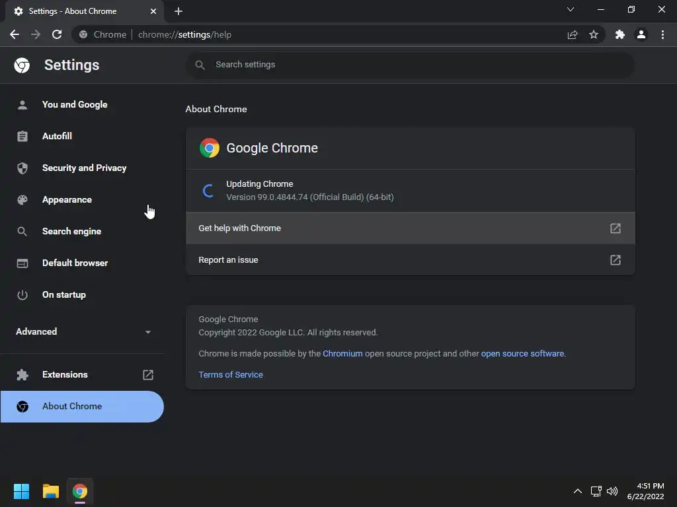
Task: Click the Chrome logo beside Settings heading
Action: click(x=22, y=65)
